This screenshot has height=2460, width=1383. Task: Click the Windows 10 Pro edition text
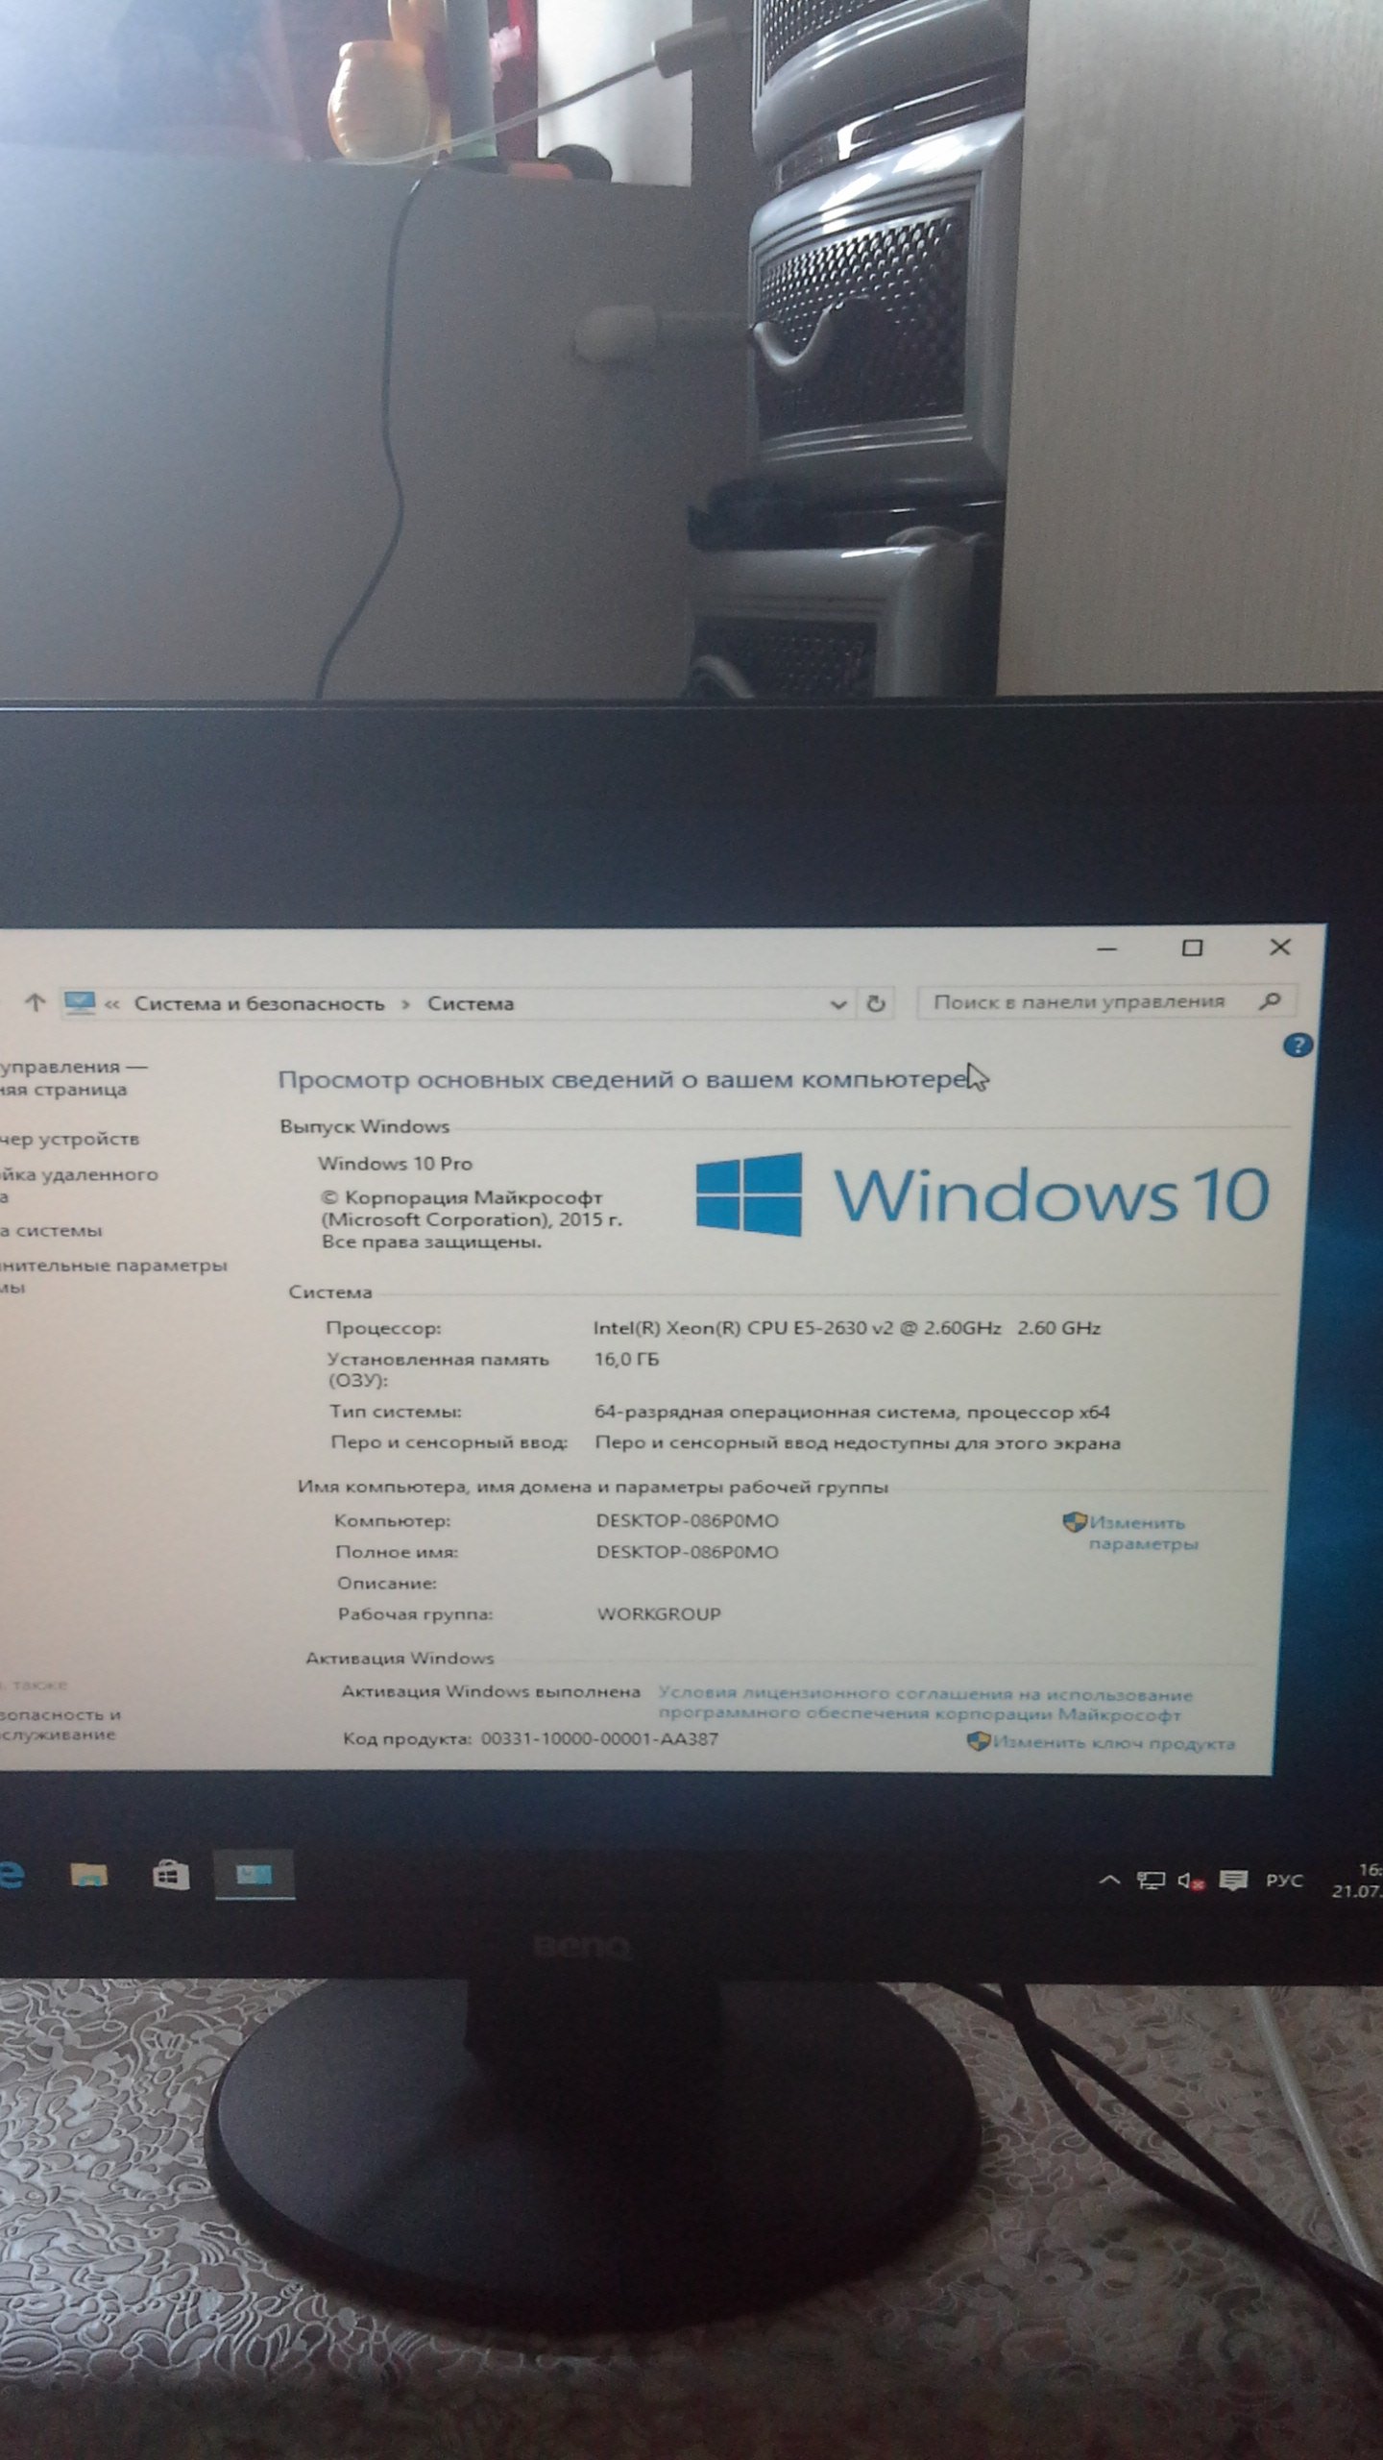click(x=395, y=1163)
